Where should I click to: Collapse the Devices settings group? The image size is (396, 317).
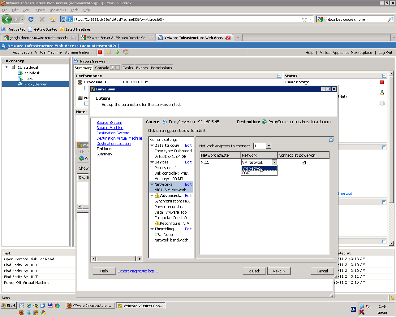tap(152, 162)
